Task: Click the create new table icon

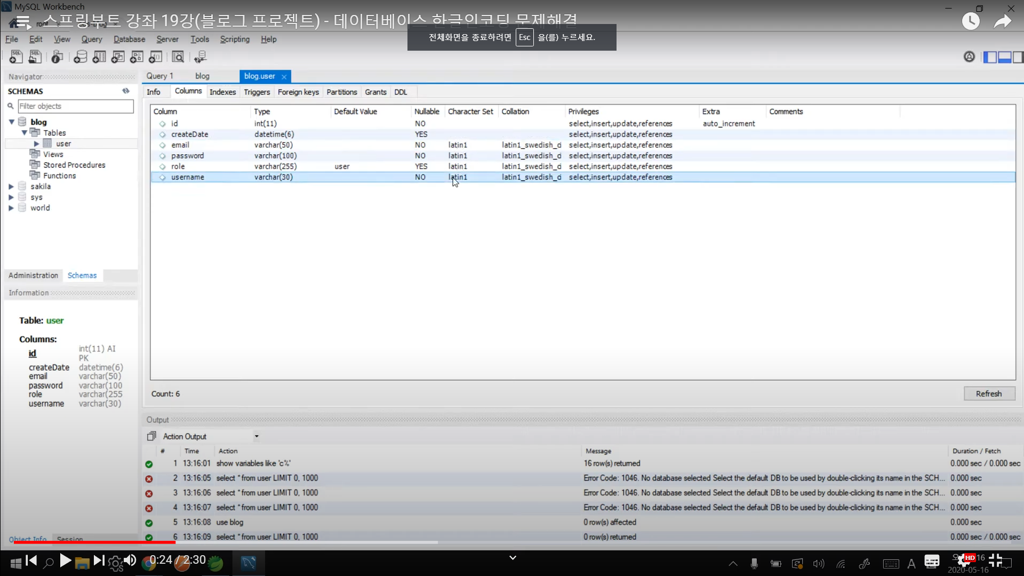Action: coord(99,57)
